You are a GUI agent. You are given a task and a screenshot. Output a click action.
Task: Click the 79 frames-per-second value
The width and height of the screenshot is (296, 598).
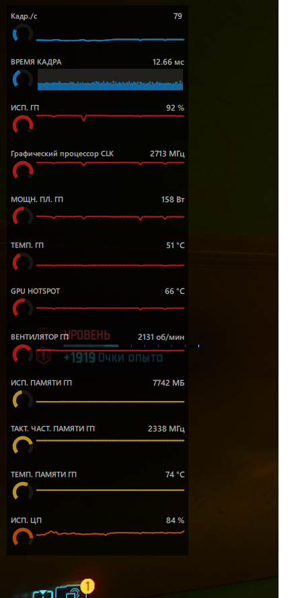(x=178, y=16)
